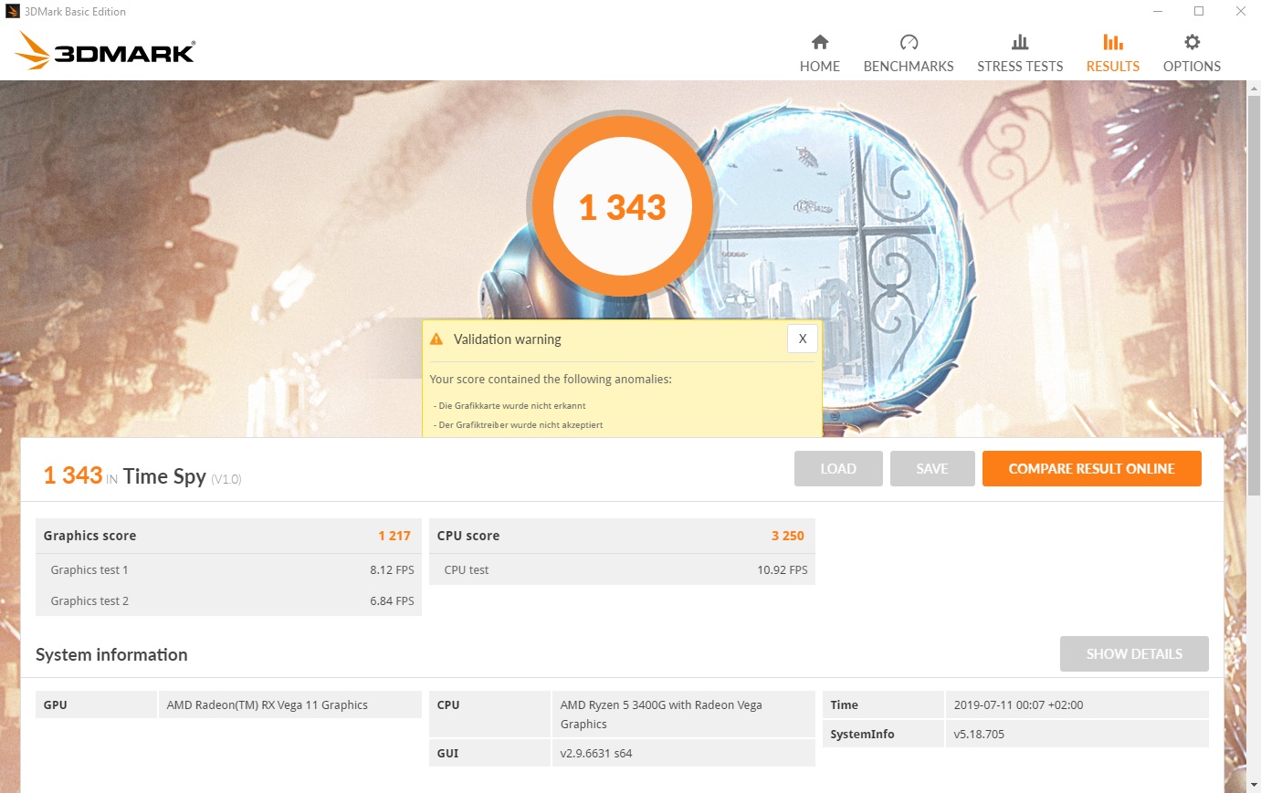Image resolution: width=1261 pixels, height=793 pixels.
Task: Click SystemInfo version v5.18.705
Action: [x=979, y=735]
